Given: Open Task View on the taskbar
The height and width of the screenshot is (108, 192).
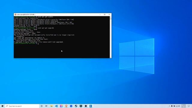Looking at the screenshot, I should (46, 106).
